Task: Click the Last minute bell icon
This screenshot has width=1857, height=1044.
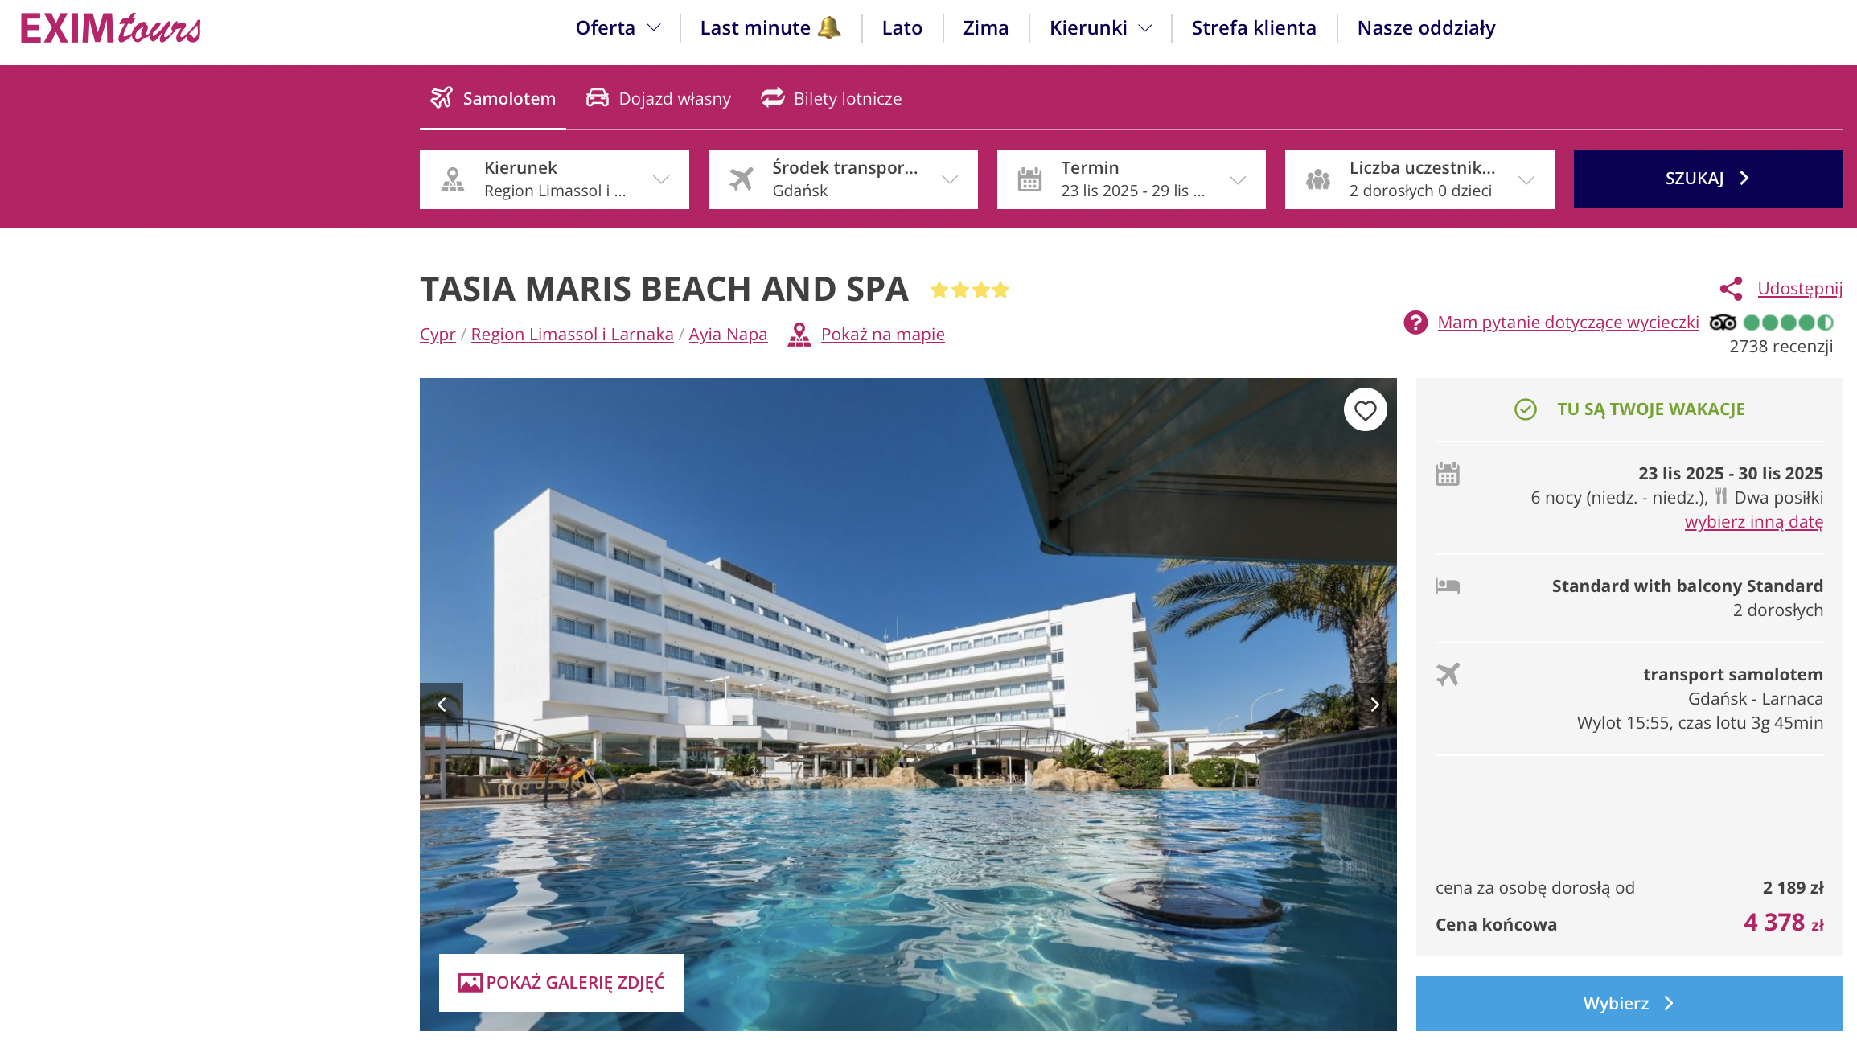Action: click(x=829, y=27)
